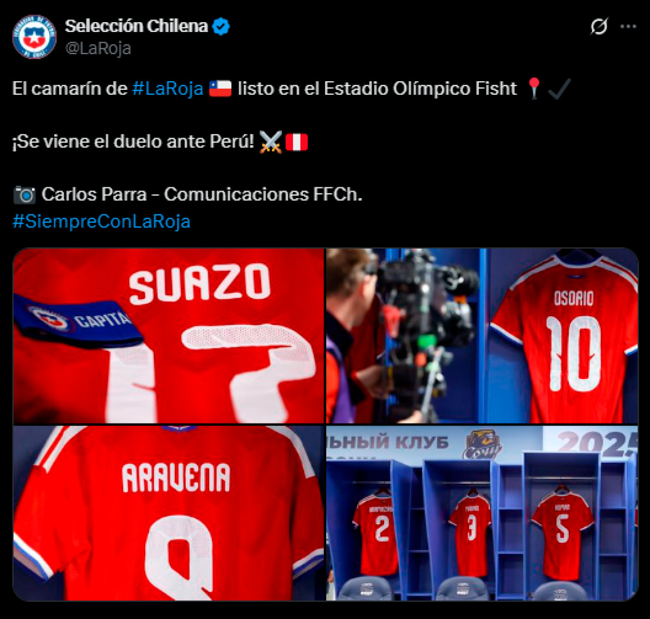Click the tweet text about Estadio Olímpico Fisht

tap(265, 88)
